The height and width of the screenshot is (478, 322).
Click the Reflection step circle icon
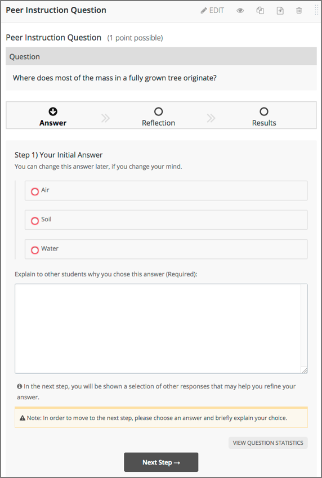[x=159, y=111]
